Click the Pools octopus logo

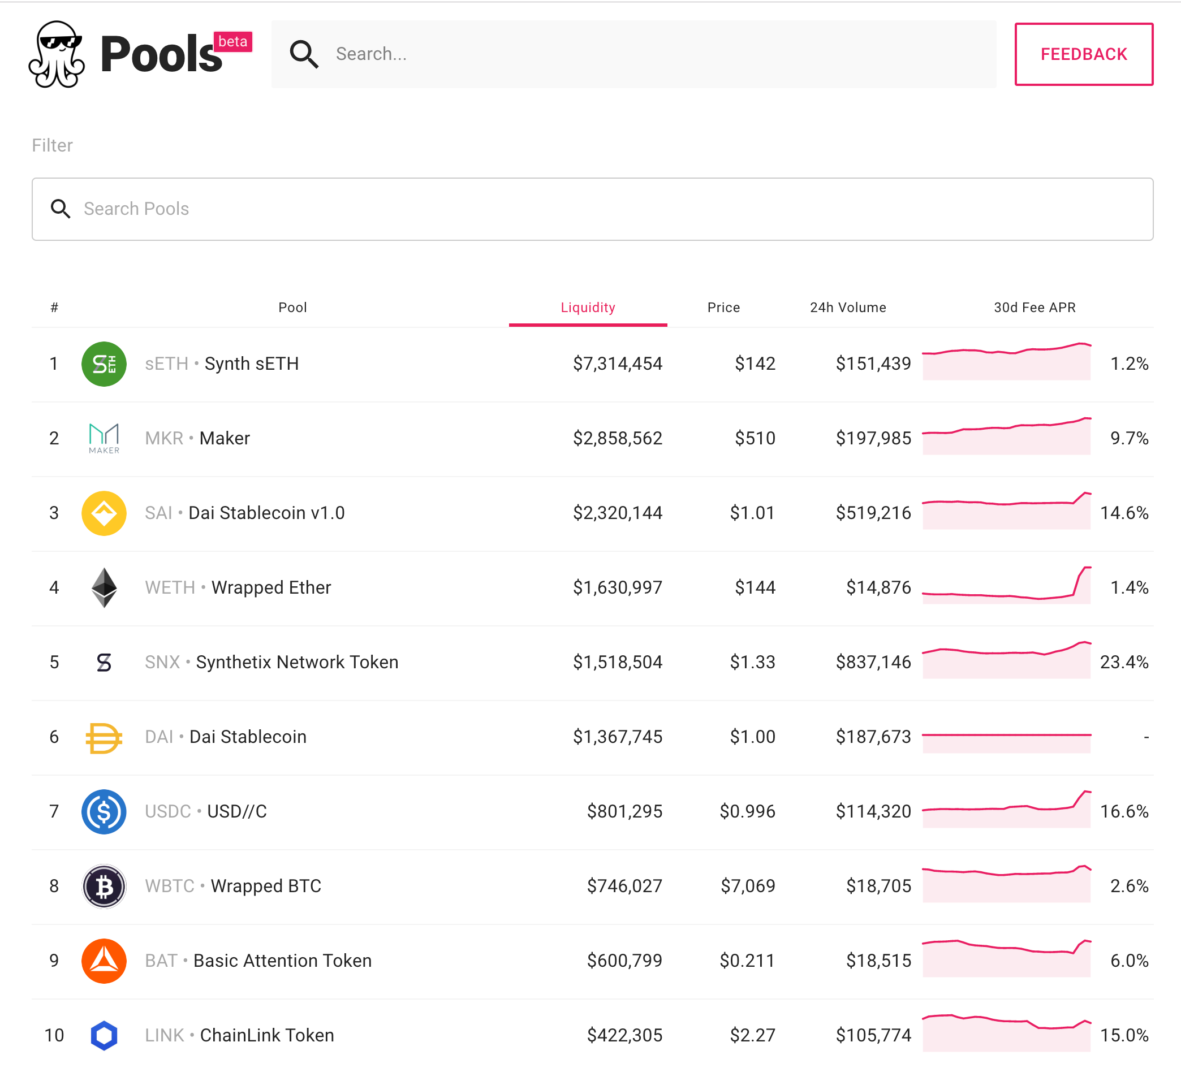[57, 54]
